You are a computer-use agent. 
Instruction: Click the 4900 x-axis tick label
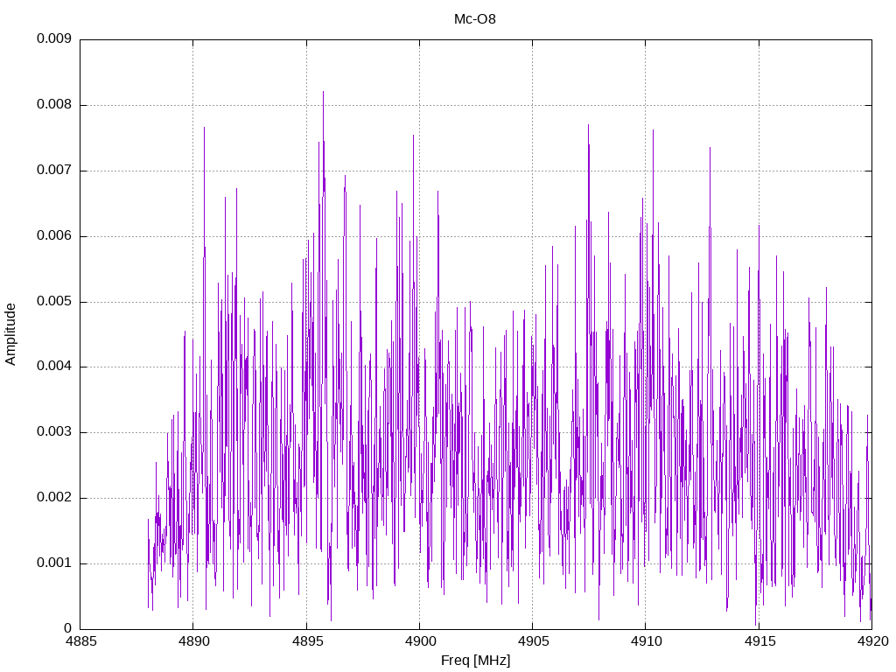420,641
